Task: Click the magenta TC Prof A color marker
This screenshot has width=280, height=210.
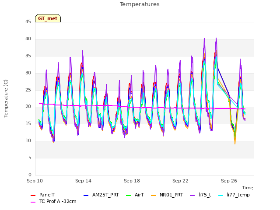Action: click(33, 202)
